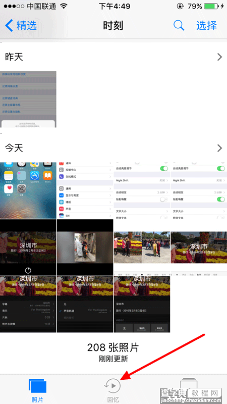This screenshot has height=404, width=227.
Task: Expand the 今天 section chevron
Action: coord(219,148)
